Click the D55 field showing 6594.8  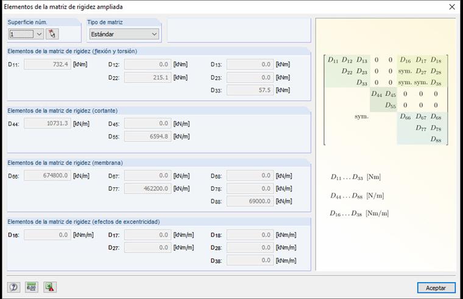147,136
